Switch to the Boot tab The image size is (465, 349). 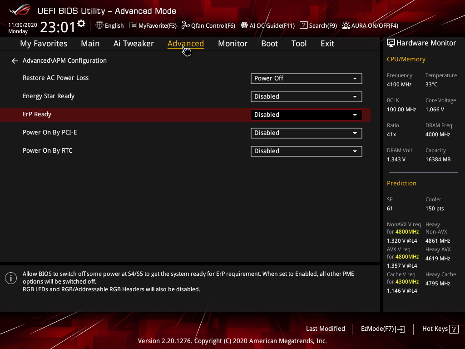(x=269, y=44)
